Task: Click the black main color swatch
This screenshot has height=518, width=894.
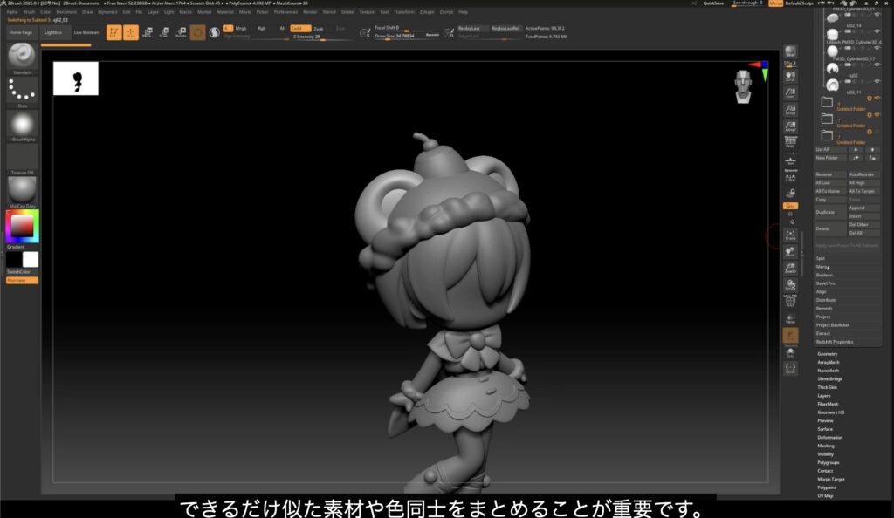Action: point(14,260)
